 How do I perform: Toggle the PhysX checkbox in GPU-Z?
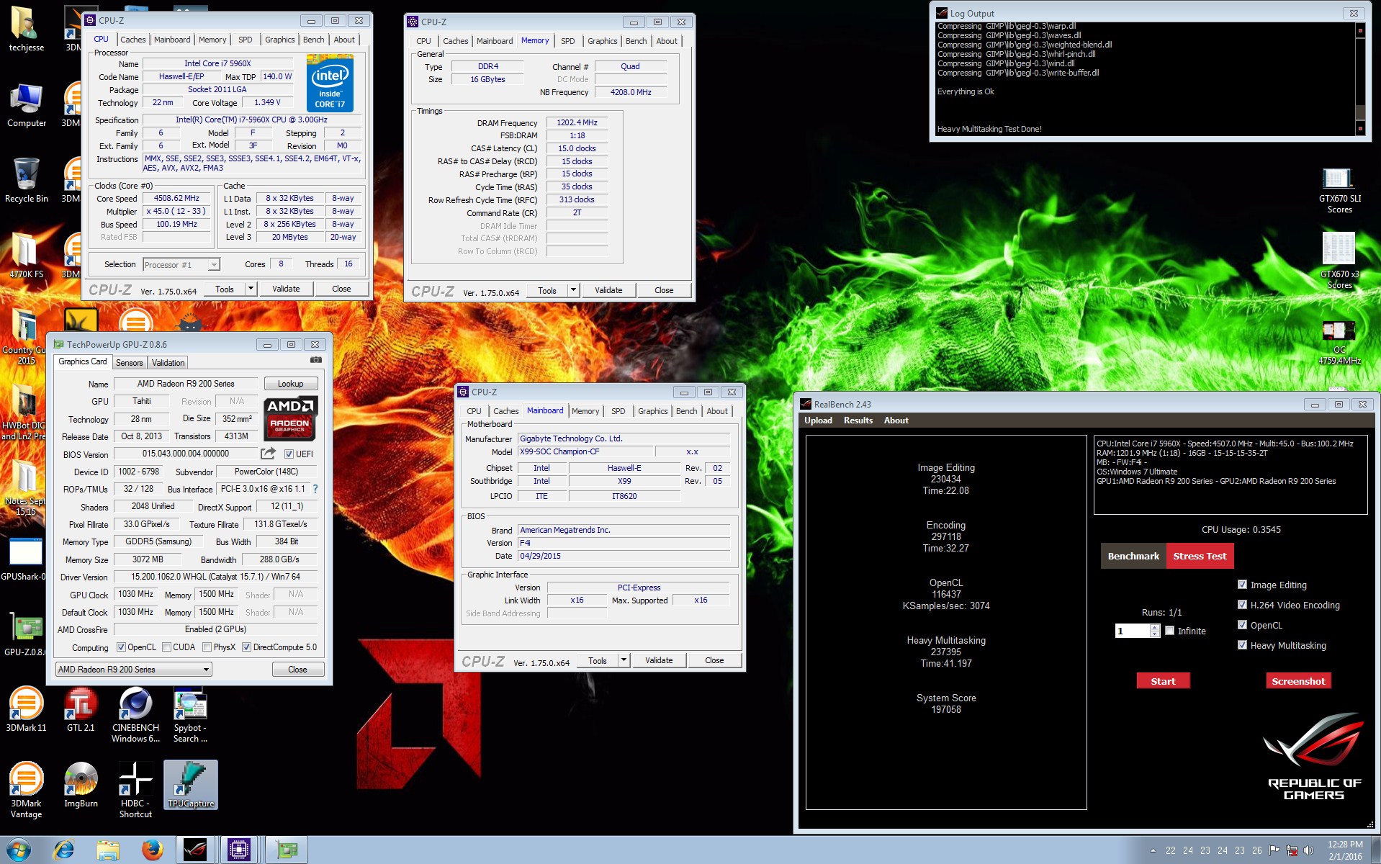[207, 647]
